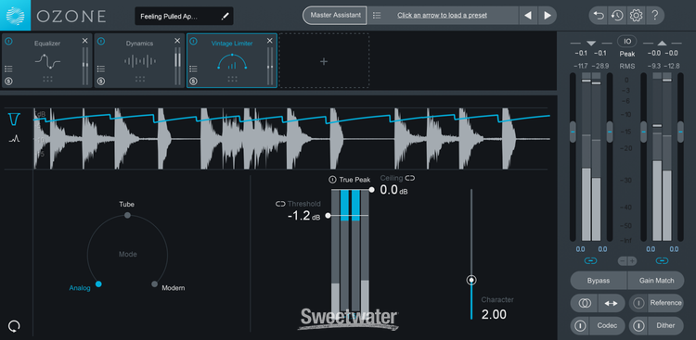Image resolution: width=696 pixels, height=340 pixels.
Task: Click the Ozone logo icon
Action: 15,15
